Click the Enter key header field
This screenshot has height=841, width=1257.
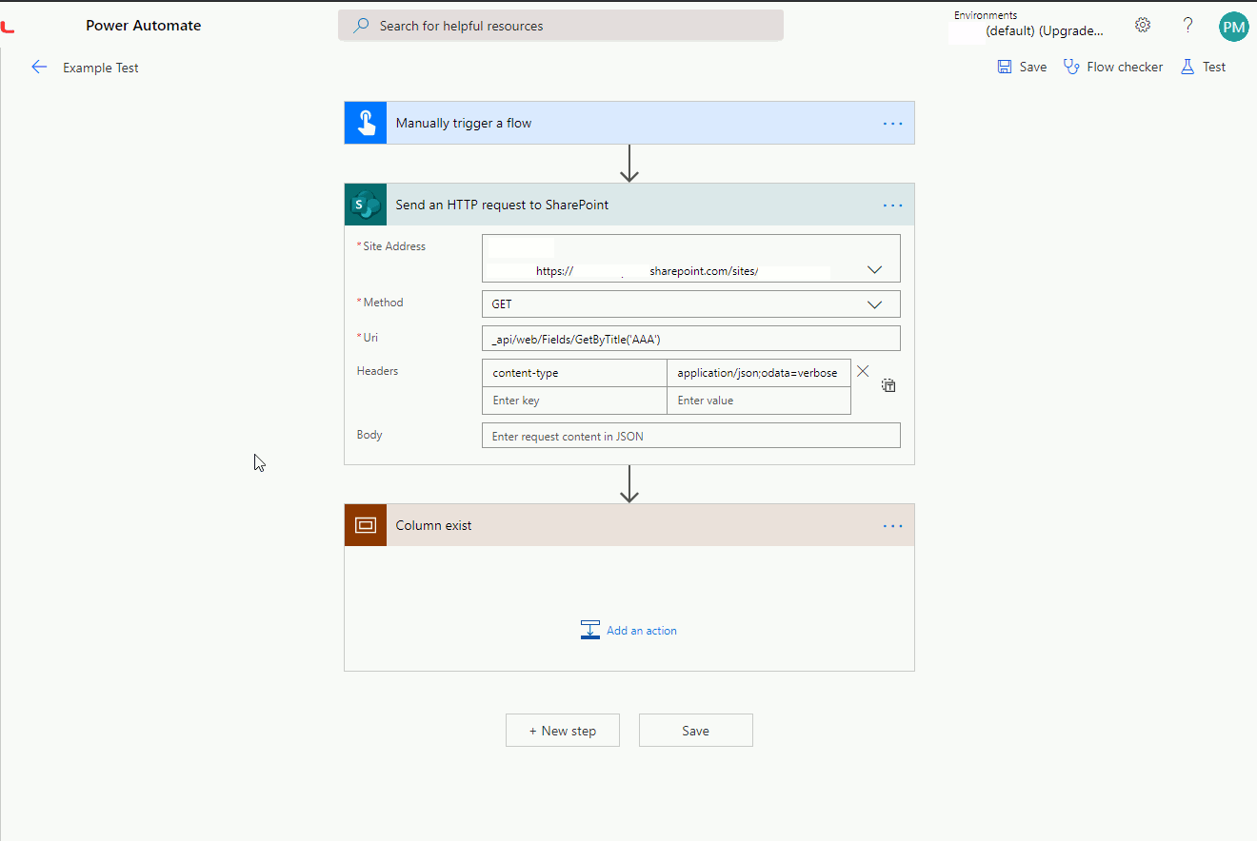574,401
